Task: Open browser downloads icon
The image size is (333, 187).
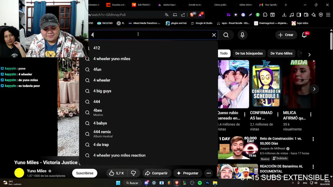Action: pyautogui.click(x=284, y=15)
